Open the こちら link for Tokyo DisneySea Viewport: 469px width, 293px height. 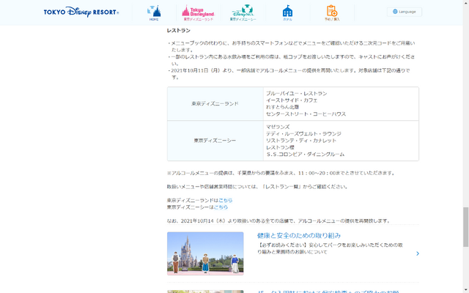tap(221, 207)
